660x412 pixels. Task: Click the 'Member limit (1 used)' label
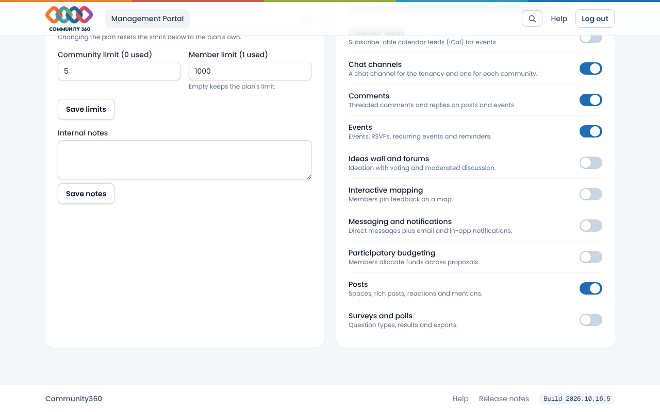click(x=228, y=55)
